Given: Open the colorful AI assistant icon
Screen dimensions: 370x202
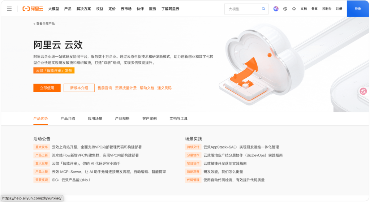Looking at the screenshot, I should tap(276, 9).
